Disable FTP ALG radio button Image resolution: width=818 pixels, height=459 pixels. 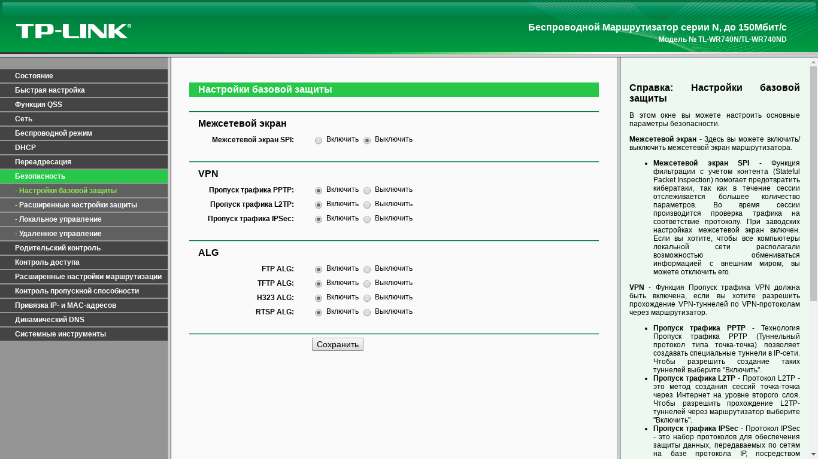pos(367,270)
